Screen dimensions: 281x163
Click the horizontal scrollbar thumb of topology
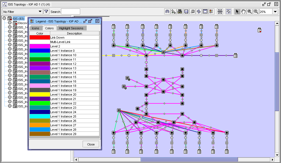pyautogui.click(x=189, y=159)
